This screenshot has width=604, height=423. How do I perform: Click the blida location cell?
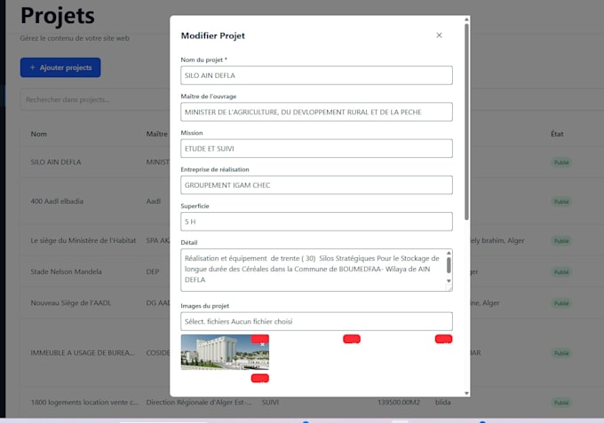[x=443, y=403]
